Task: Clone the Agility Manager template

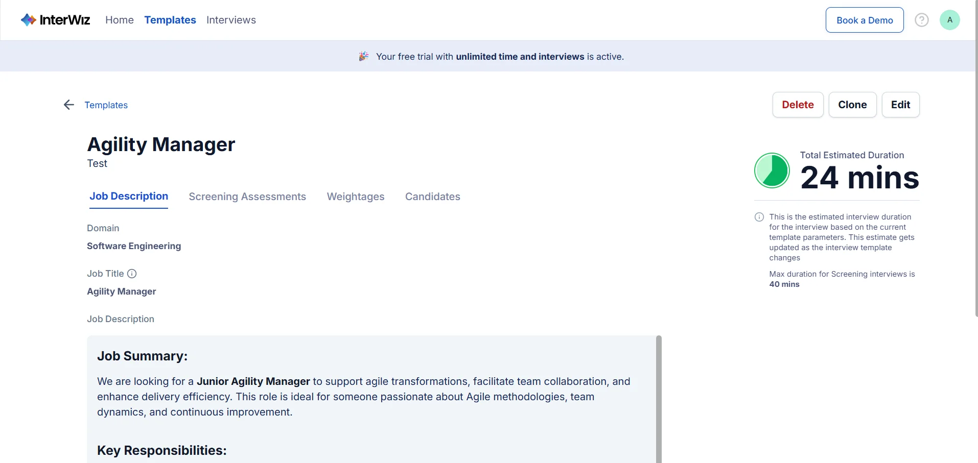Action: pyautogui.click(x=852, y=105)
